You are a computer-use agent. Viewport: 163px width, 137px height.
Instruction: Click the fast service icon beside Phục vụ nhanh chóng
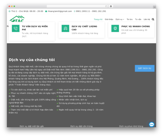point(115,29)
